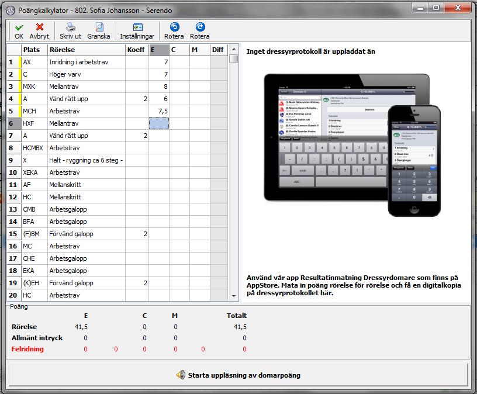The width and height of the screenshot is (477, 394).
Task: Select the C judge column header
Action: tap(179, 50)
